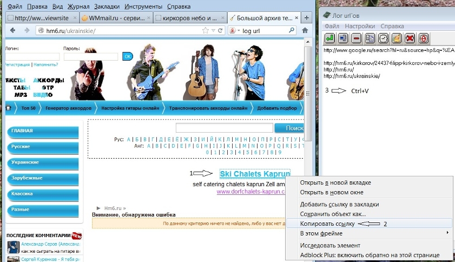Click 'Добавить подбор' navigation link

277,108
